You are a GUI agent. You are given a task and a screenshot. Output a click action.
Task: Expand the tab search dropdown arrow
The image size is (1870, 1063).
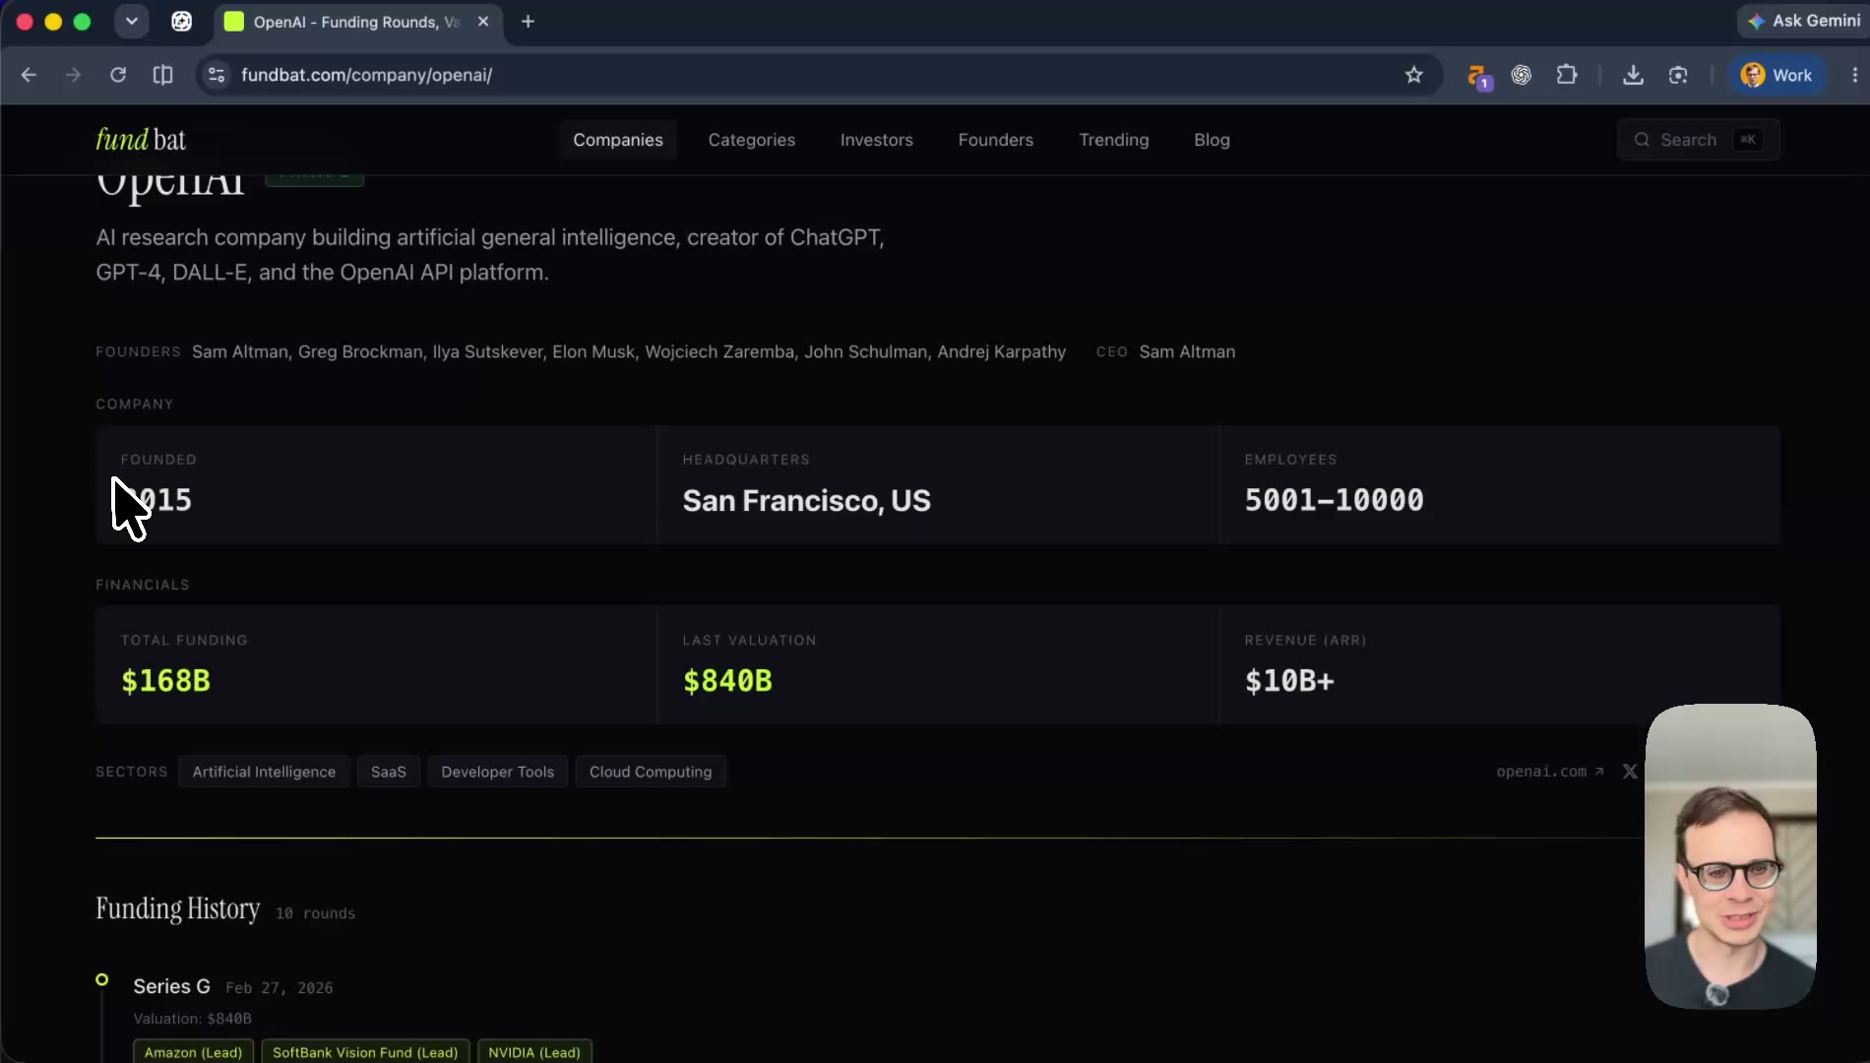[131, 21]
